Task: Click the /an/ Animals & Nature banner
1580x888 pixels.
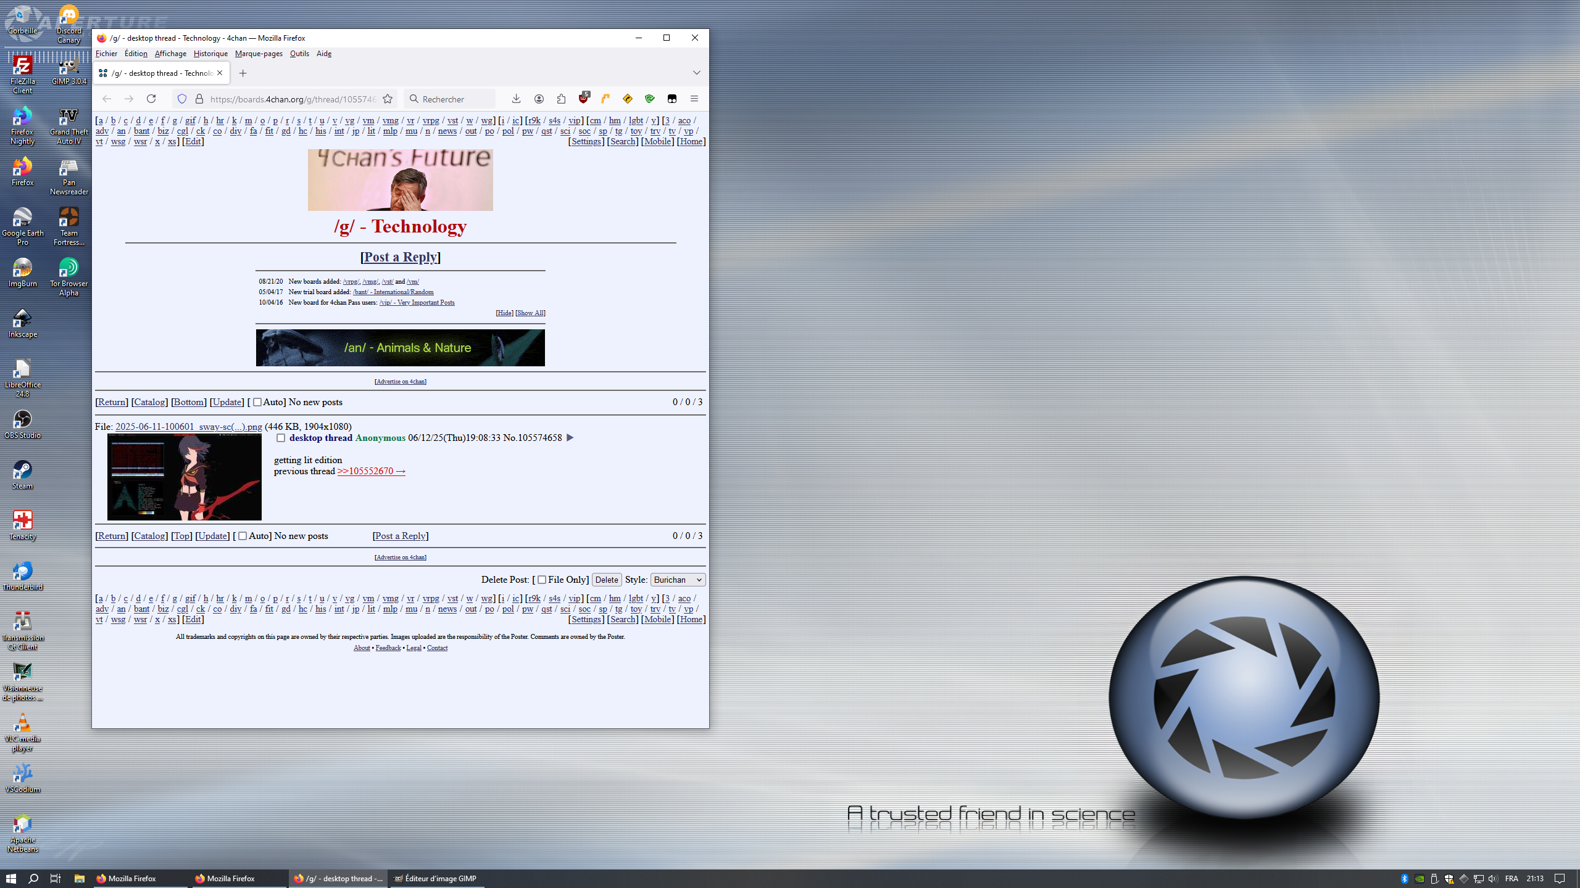Action: pos(401,348)
